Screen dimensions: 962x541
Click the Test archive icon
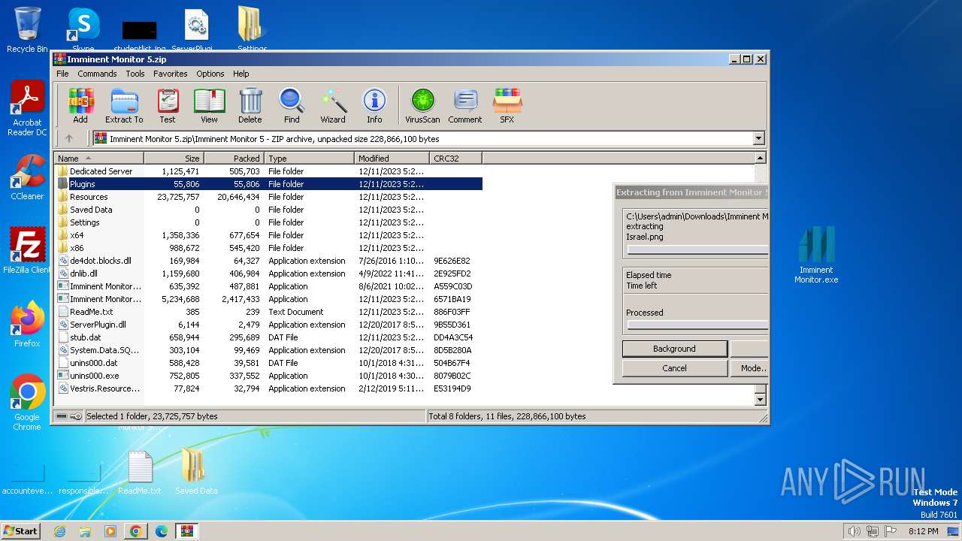(x=168, y=105)
